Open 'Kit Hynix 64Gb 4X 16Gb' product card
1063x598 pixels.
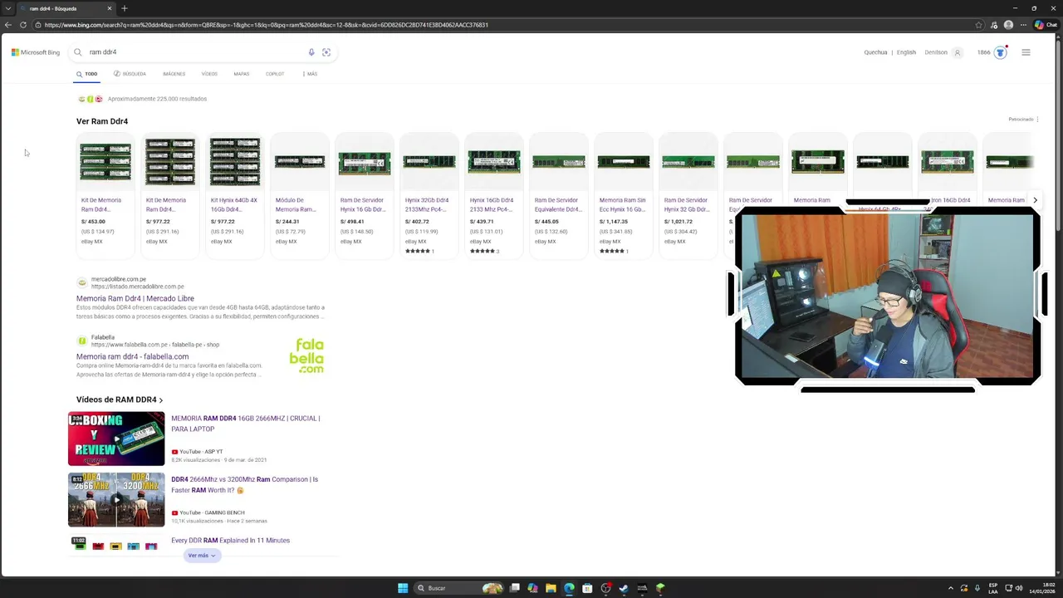tap(235, 195)
